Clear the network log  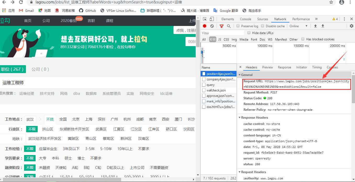click(x=212, y=26)
